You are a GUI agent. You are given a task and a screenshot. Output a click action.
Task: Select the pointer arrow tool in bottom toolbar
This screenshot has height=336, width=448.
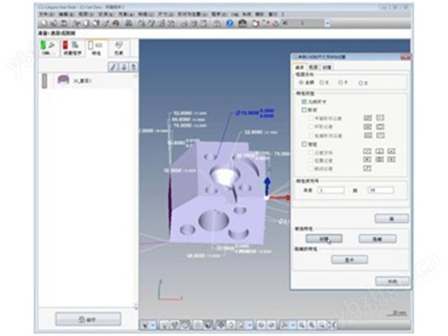(x=145, y=324)
